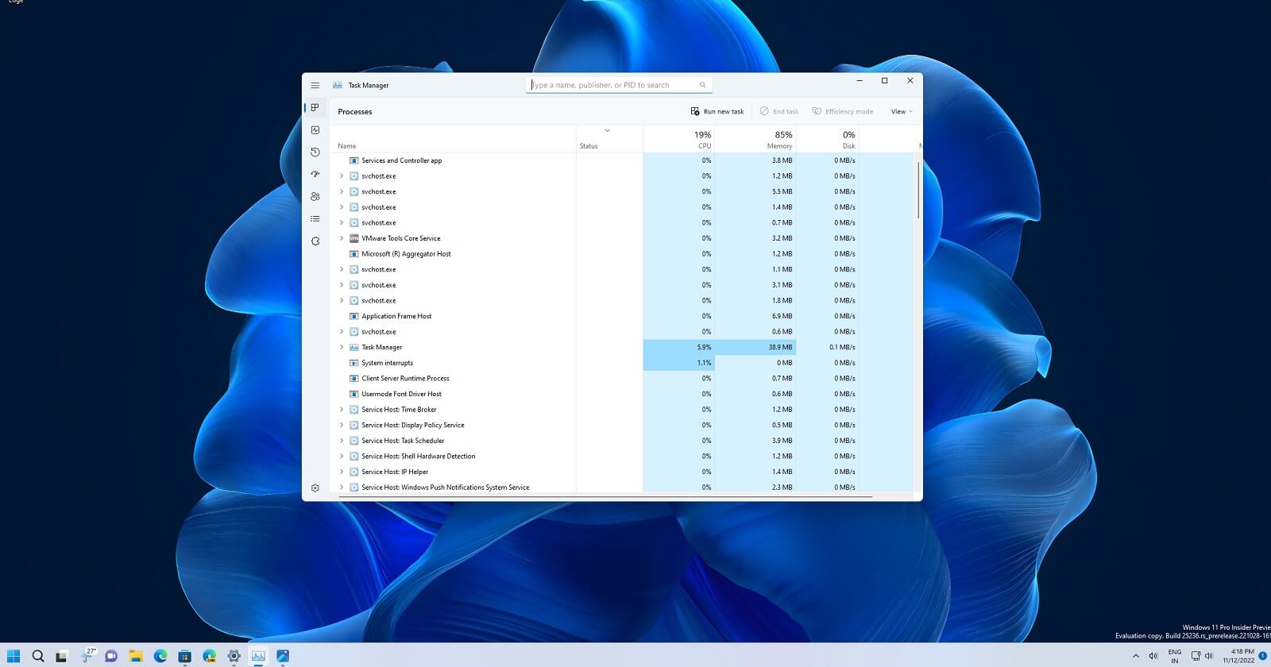Open the Users page from the sidebar
The image size is (1271, 667).
click(315, 196)
